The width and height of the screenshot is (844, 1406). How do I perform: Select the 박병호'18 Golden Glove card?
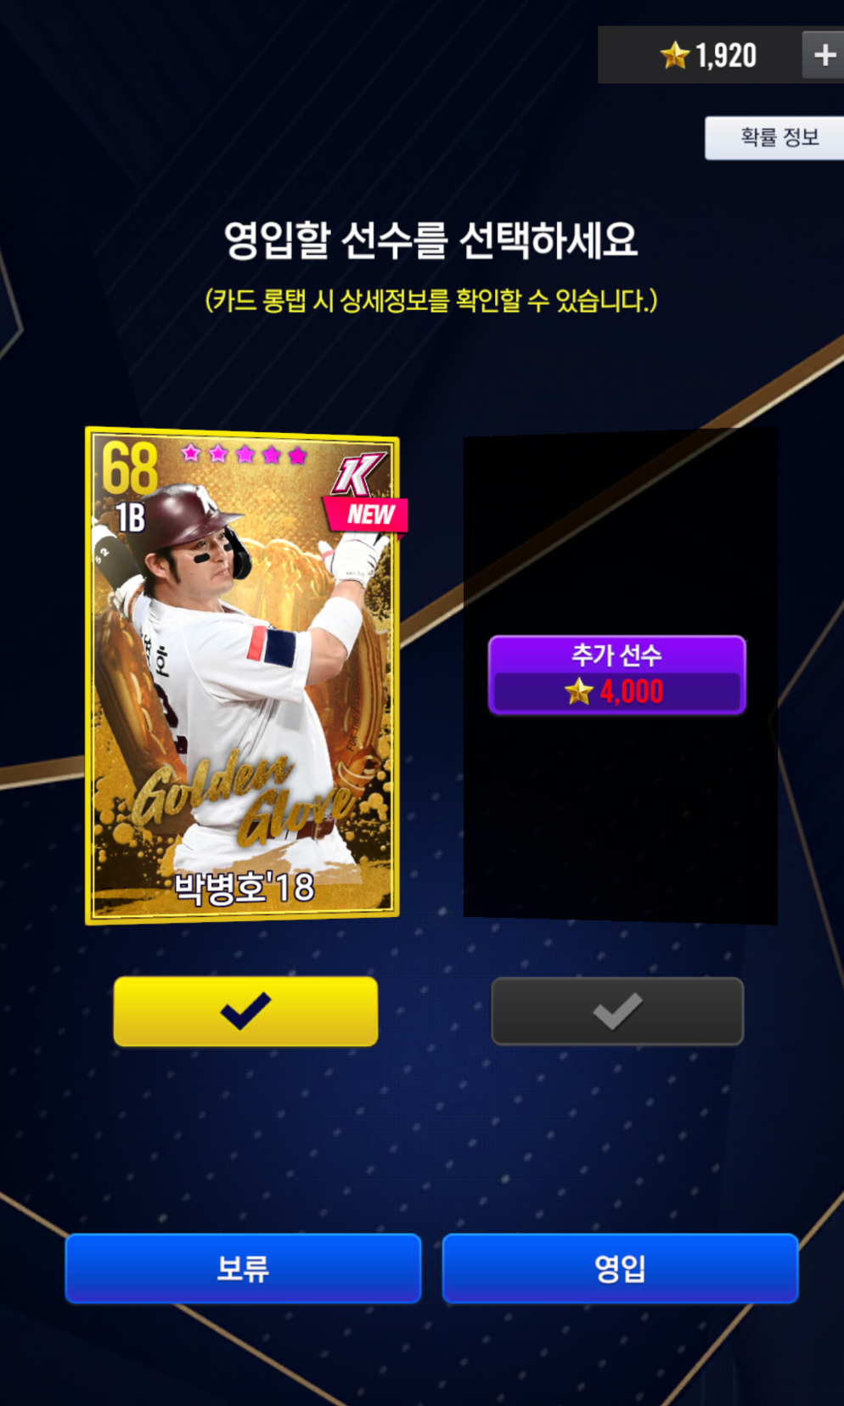[x=243, y=676]
